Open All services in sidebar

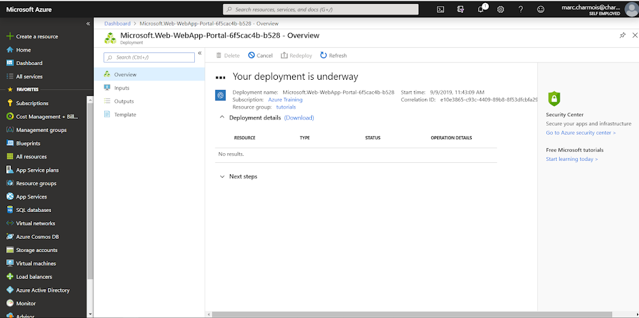coord(24,77)
